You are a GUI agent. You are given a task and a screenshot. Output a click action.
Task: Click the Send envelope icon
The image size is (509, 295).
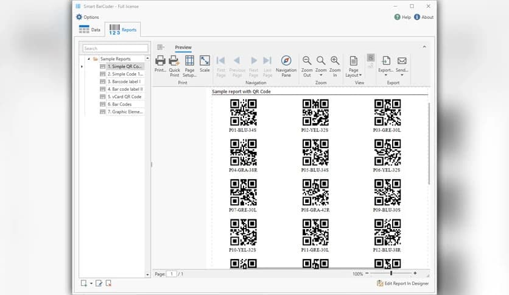(402, 61)
